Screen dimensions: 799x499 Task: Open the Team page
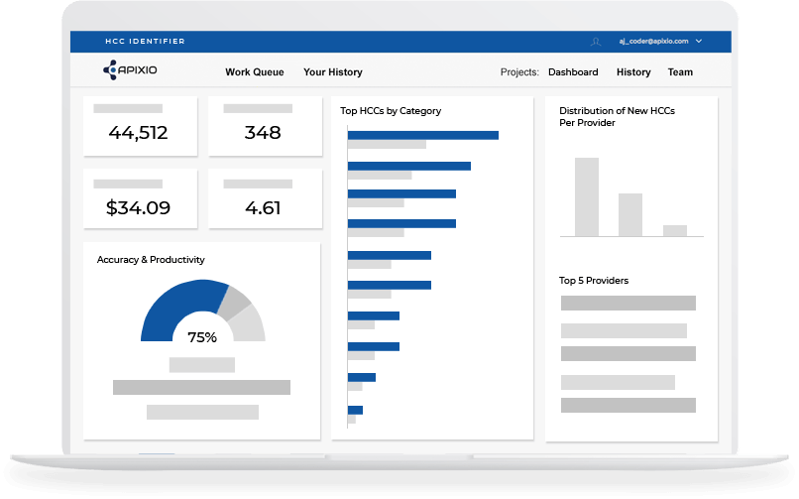(680, 71)
